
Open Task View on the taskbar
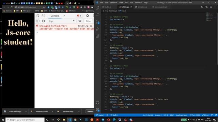tap(52, 120)
